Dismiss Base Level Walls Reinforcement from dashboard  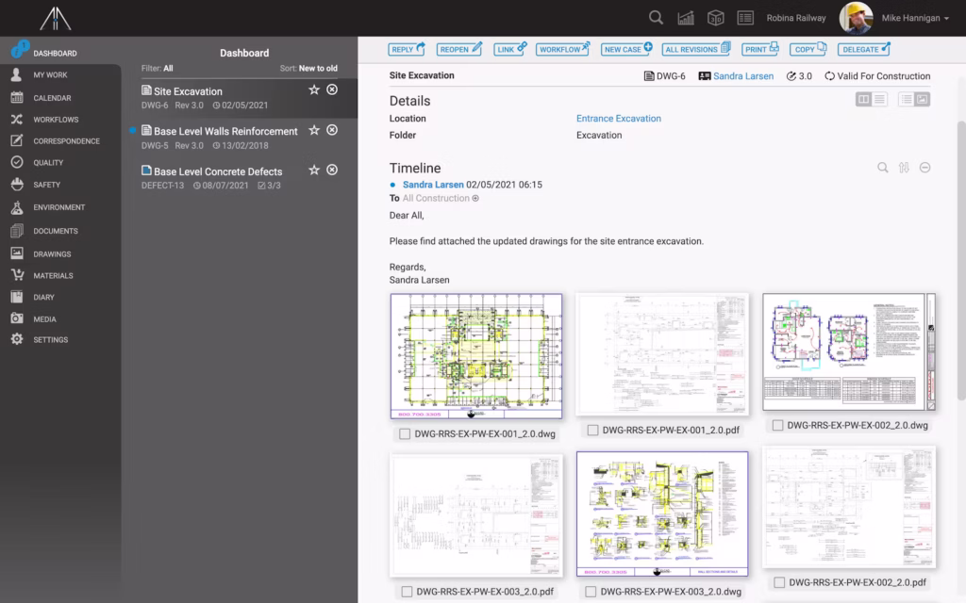(x=332, y=130)
